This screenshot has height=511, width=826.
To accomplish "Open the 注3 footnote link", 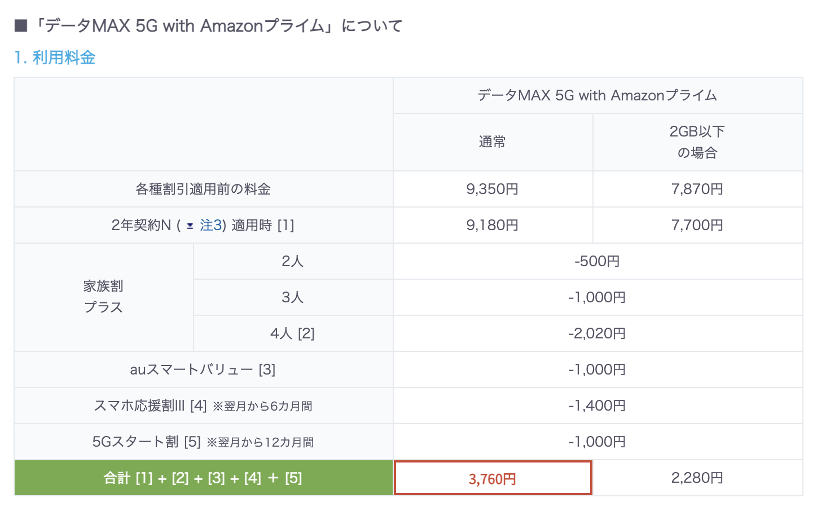I will pyautogui.click(x=210, y=226).
